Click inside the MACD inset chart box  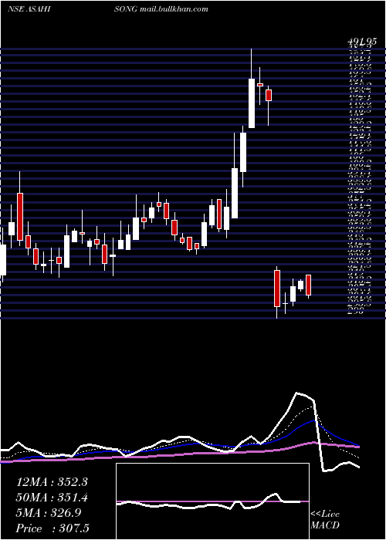click(x=212, y=501)
